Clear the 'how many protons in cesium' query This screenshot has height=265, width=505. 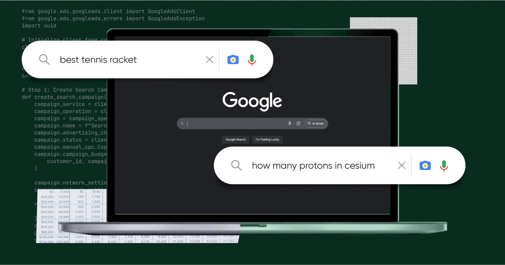click(x=401, y=165)
